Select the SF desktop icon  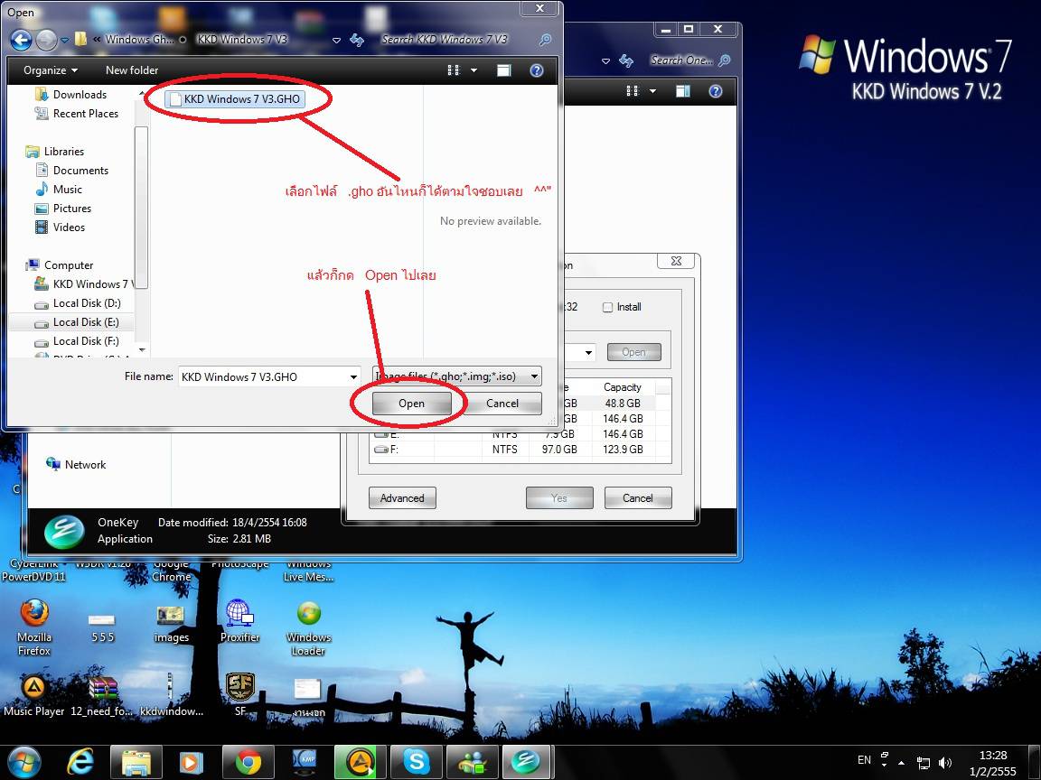(x=240, y=694)
